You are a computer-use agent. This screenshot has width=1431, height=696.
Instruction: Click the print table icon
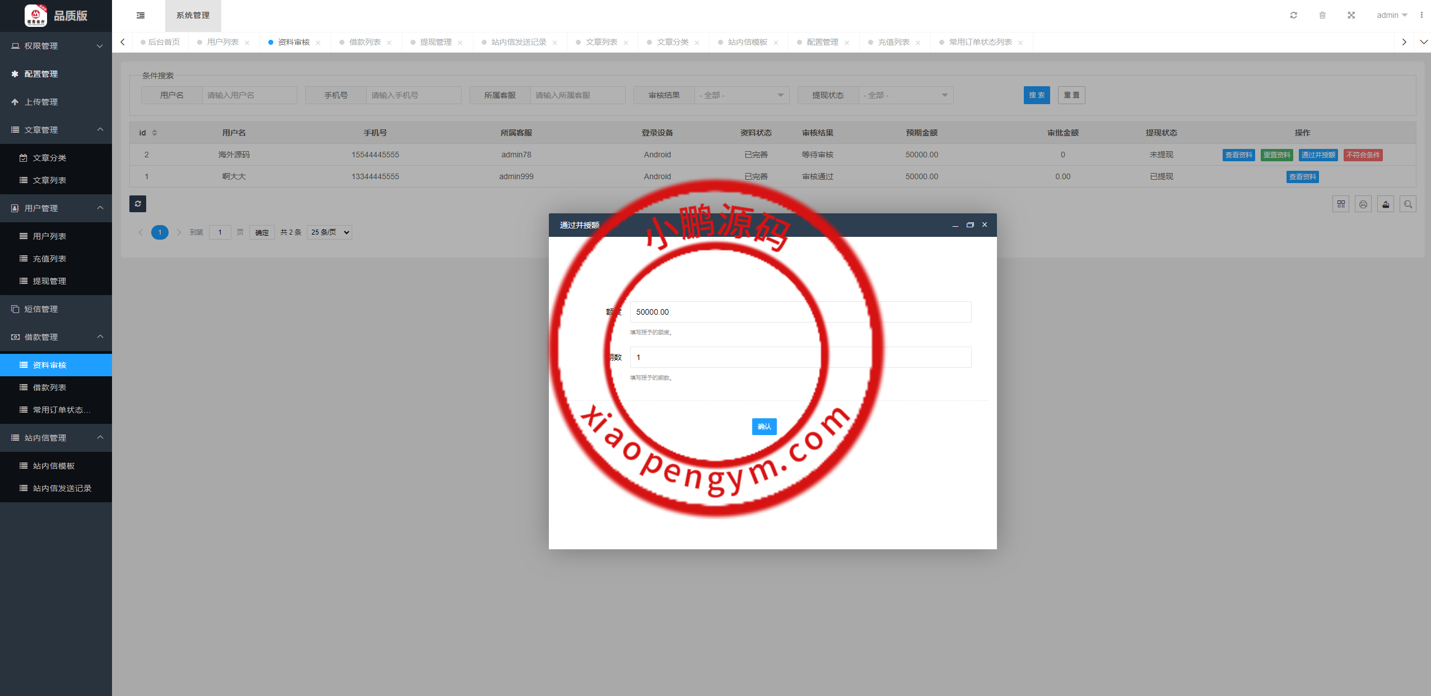pyautogui.click(x=1363, y=204)
